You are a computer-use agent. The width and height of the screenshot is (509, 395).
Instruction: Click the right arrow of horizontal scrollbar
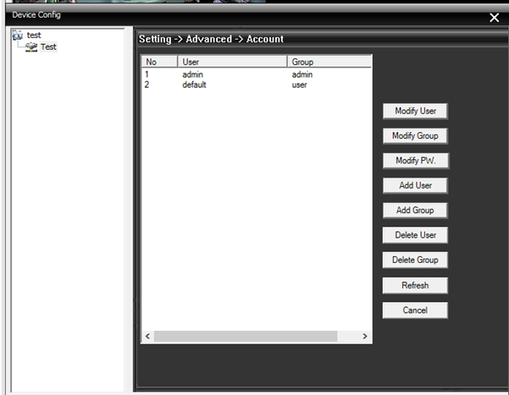point(365,337)
